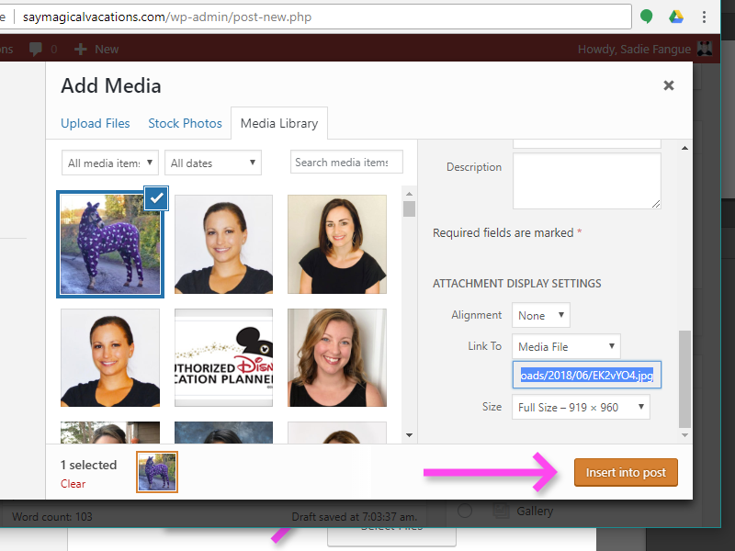735x551 pixels.
Task: Click the selected horse thumbnail in the footer
Action: click(x=157, y=472)
